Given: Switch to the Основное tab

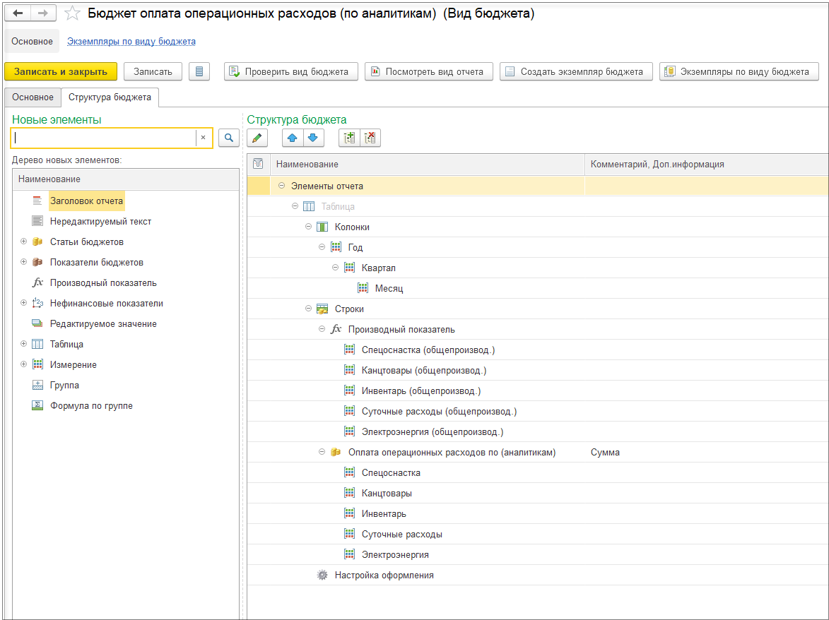Looking at the screenshot, I should coord(33,97).
